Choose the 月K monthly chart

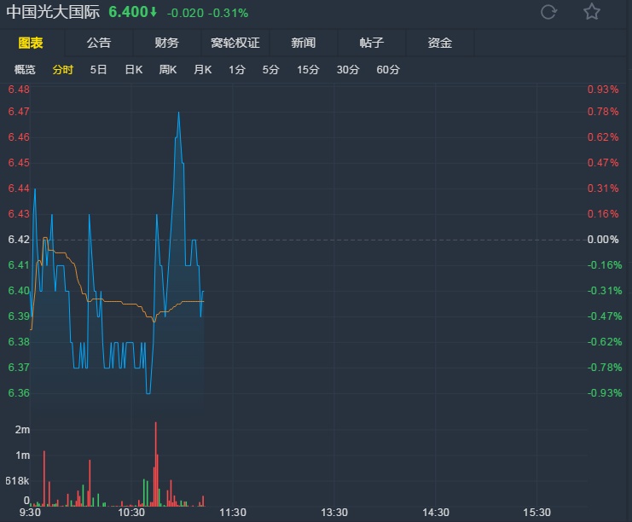[202, 70]
